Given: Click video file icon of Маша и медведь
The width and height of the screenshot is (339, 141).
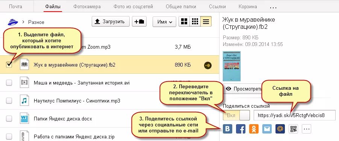Looking at the screenshot, I should [24, 82].
